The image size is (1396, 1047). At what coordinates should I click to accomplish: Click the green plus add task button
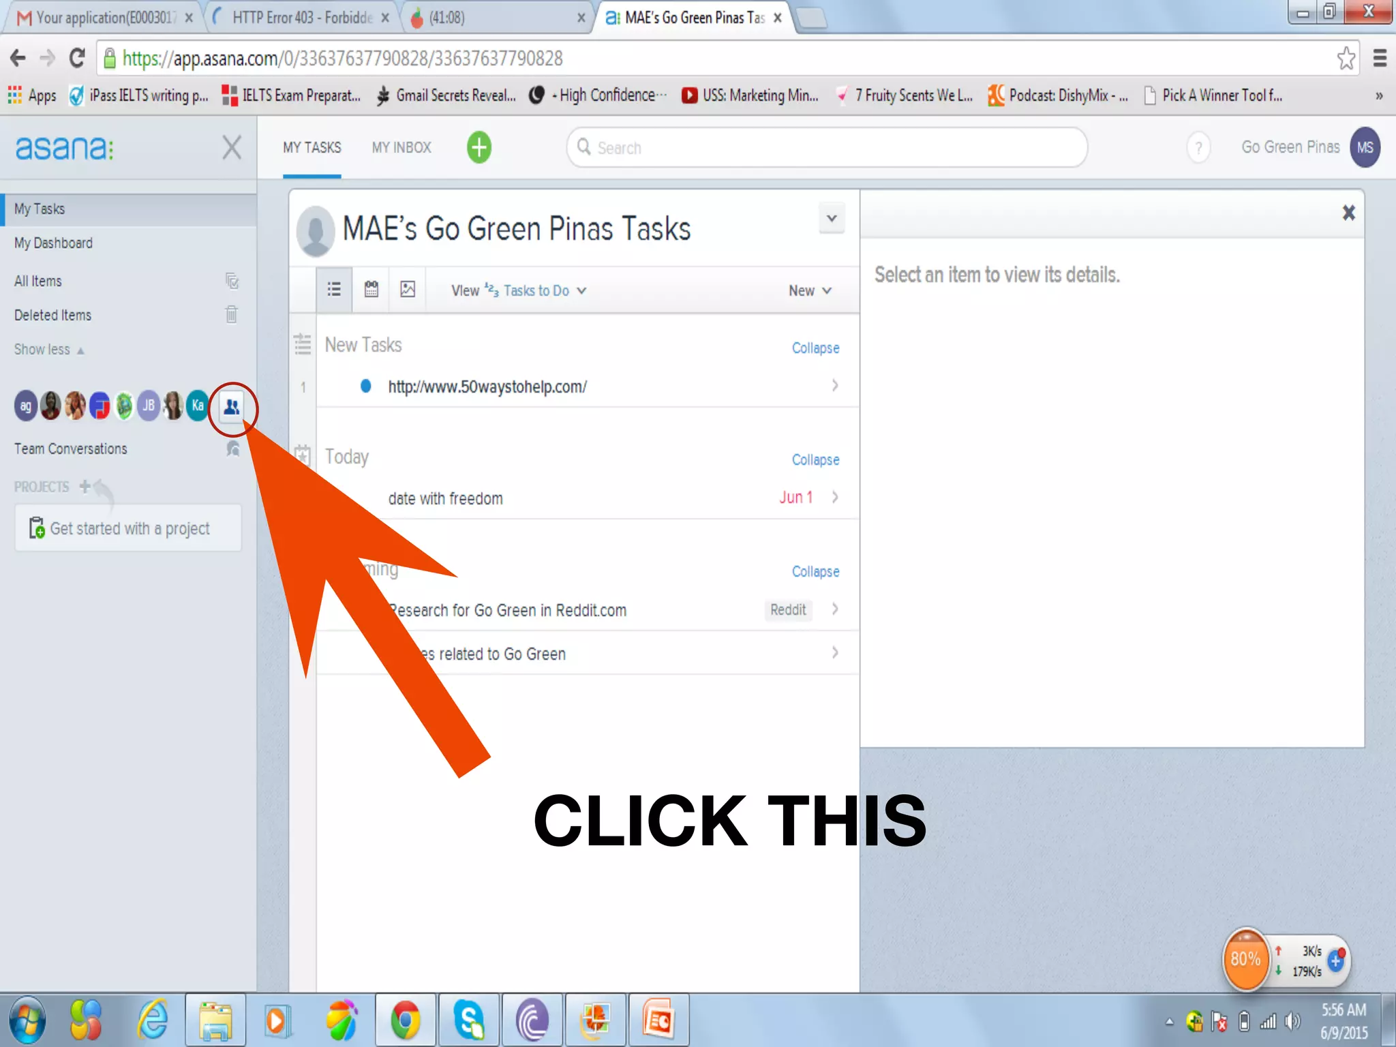point(479,147)
